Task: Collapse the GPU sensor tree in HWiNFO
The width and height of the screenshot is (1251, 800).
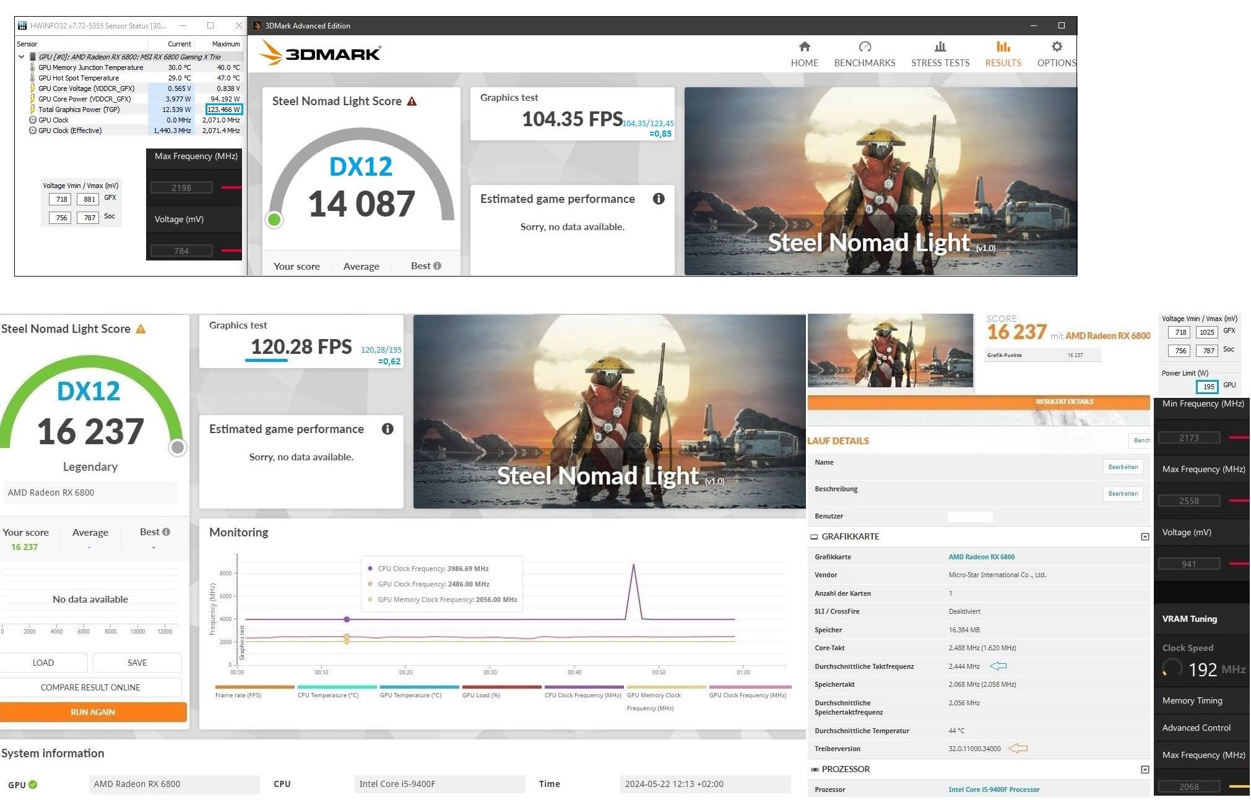Action: point(22,57)
